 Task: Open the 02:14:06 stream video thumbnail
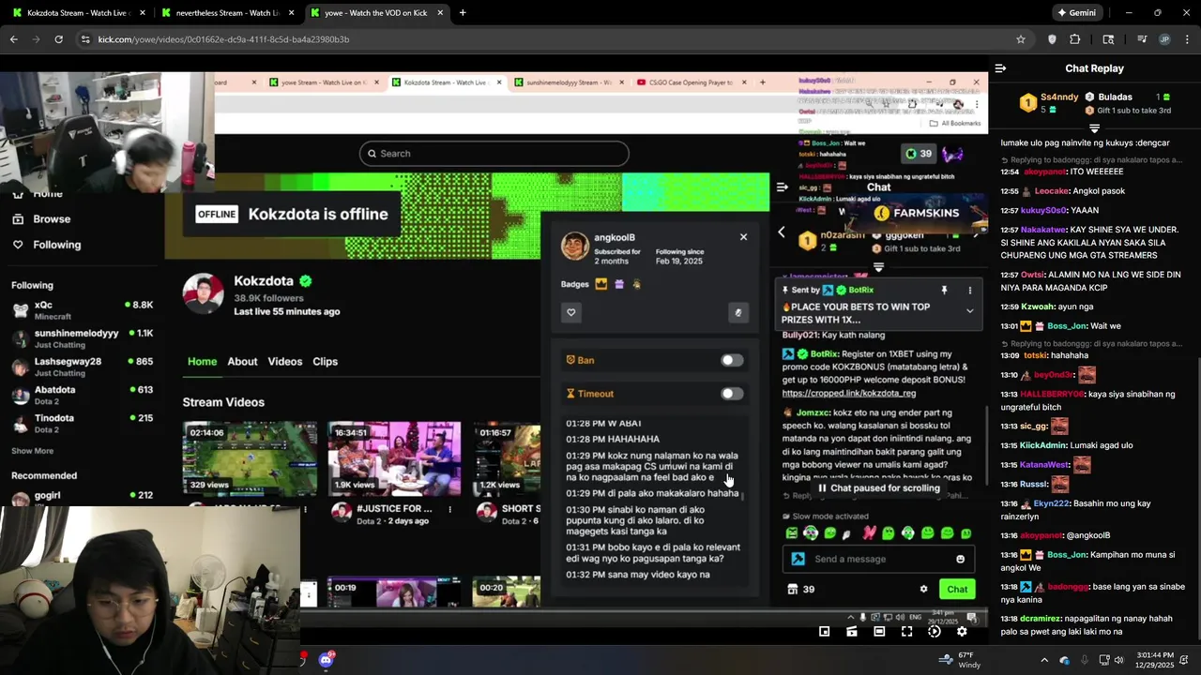pos(250,457)
